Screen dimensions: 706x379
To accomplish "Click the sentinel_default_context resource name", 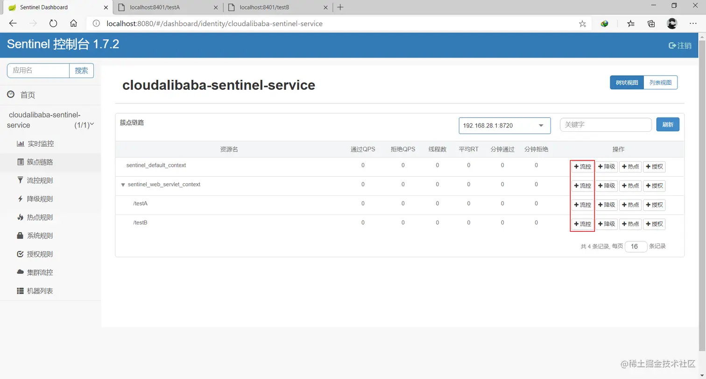I will coord(156,165).
